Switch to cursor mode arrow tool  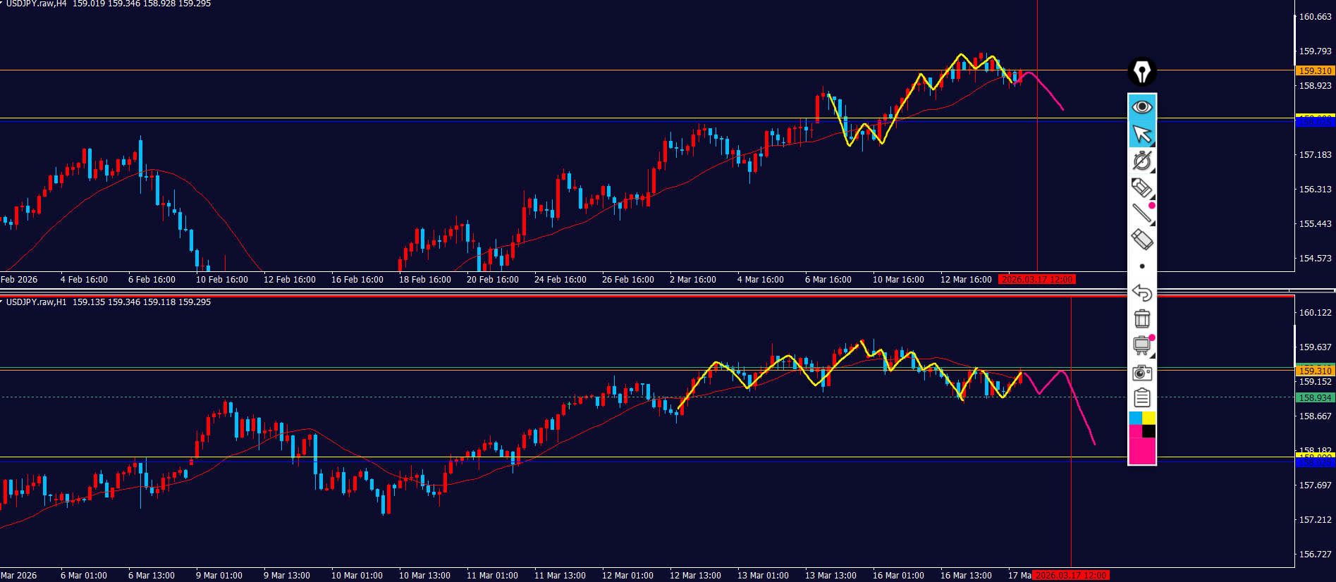click(x=1141, y=133)
